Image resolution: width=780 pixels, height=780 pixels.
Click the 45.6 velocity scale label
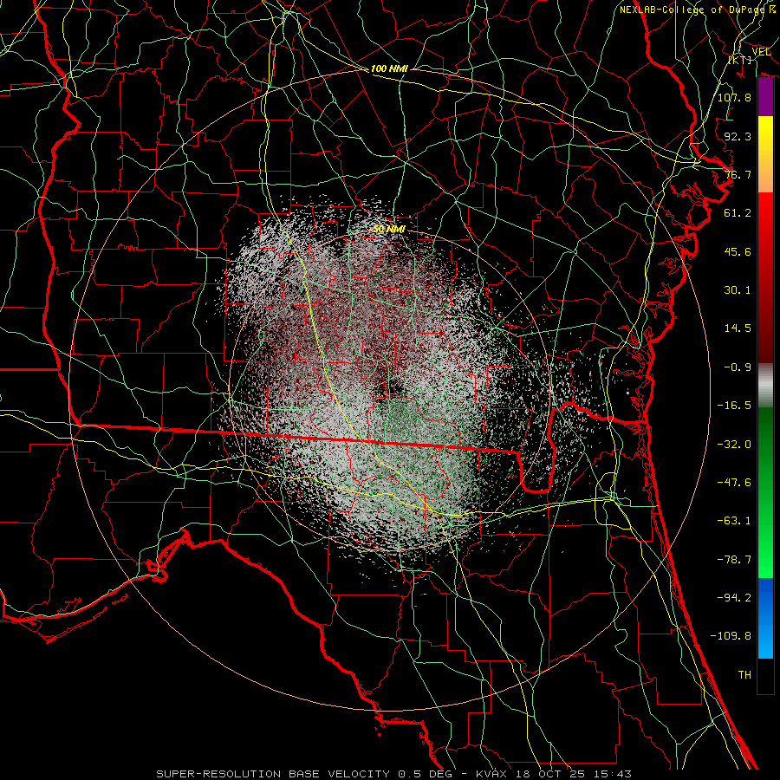[738, 251]
